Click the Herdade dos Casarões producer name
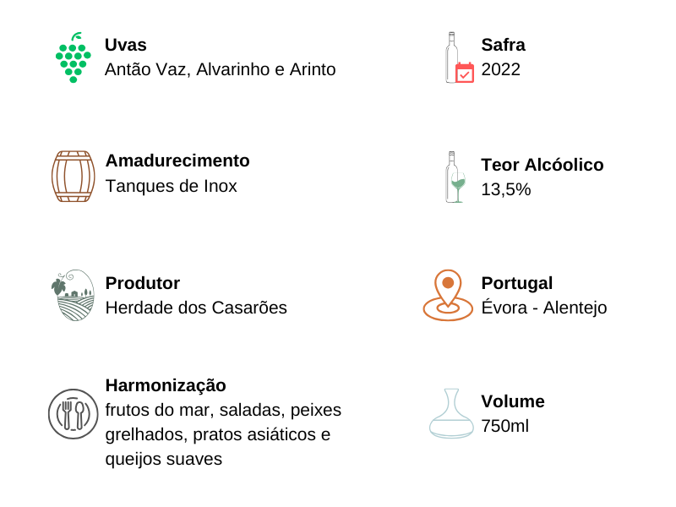 pos(196,308)
